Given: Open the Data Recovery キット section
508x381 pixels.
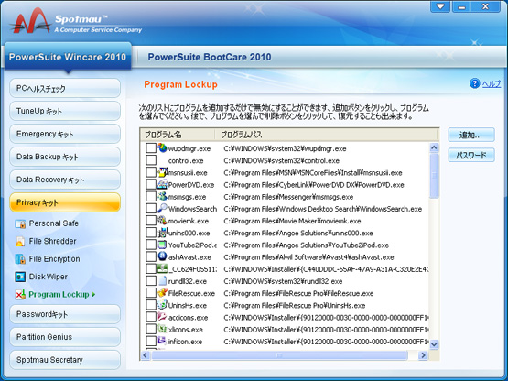Looking at the screenshot, I should [x=65, y=180].
